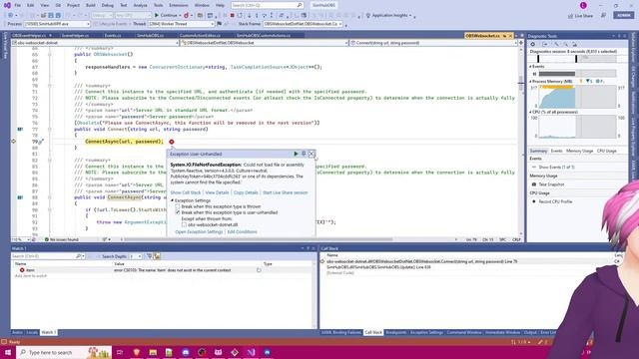Switch to the SceneHelper.cs editor tab
639x359 pixels.
coord(76,36)
